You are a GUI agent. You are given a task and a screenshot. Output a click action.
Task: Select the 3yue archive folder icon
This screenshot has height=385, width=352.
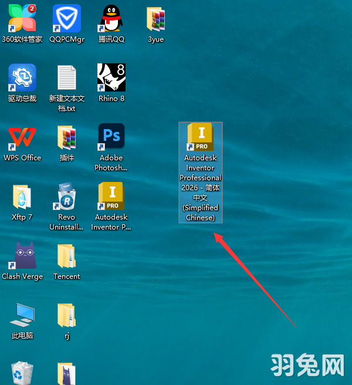pyautogui.click(x=155, y=19)
